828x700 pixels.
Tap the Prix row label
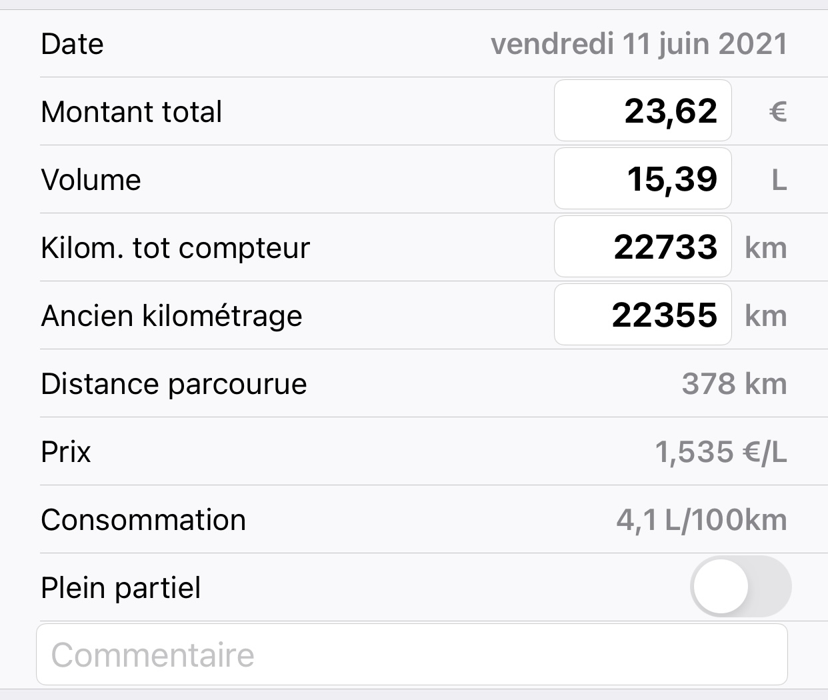coord(65,452)
